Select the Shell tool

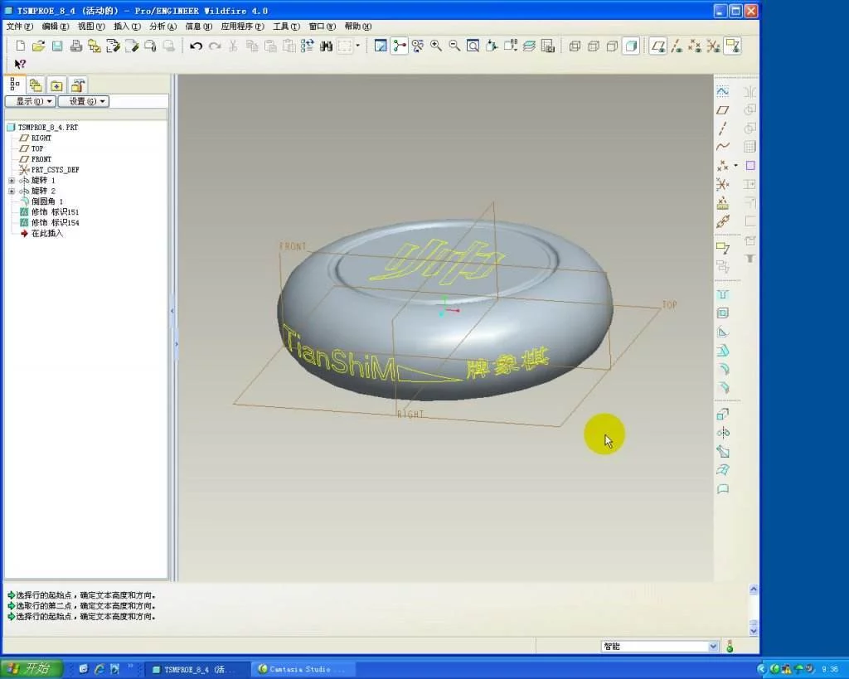tap(722, 313)
